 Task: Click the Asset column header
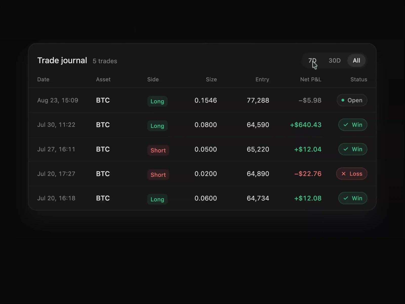(x=103, y=80)
